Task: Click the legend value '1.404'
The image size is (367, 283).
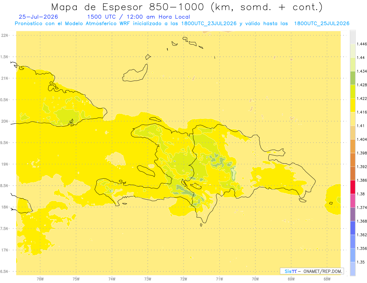Action: tap(362, 139)
